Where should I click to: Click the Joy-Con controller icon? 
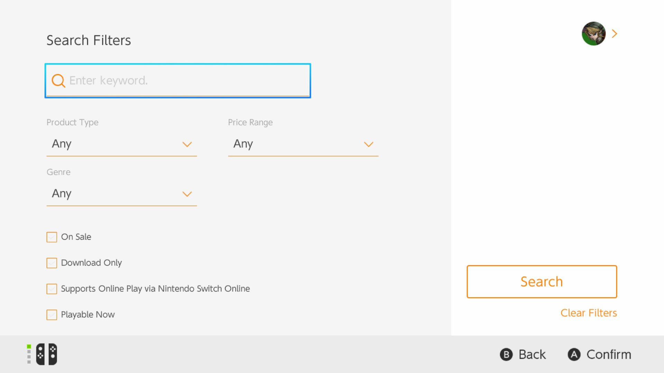point(46,354)
